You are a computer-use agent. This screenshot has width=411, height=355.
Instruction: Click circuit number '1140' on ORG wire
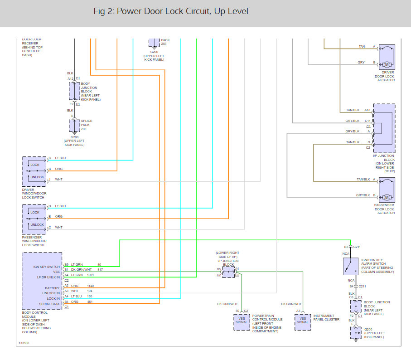tap(91, 286)
